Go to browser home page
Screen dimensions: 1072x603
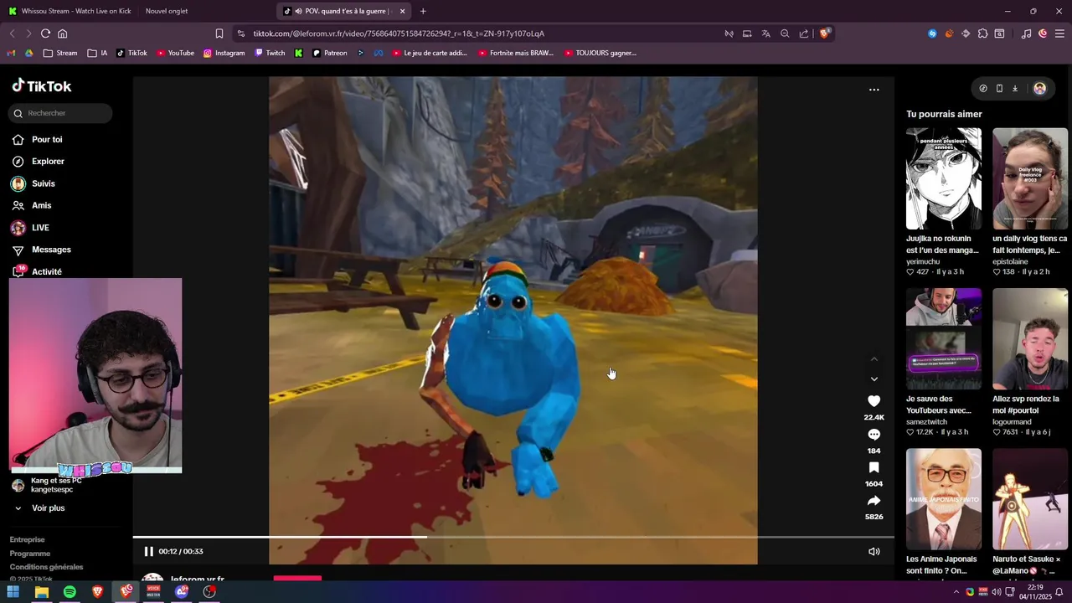pos(62,33)
